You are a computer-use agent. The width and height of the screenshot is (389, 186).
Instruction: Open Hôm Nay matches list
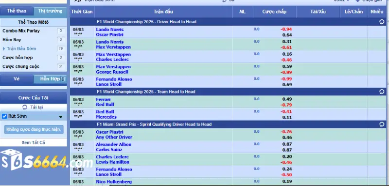click(12, 40)
